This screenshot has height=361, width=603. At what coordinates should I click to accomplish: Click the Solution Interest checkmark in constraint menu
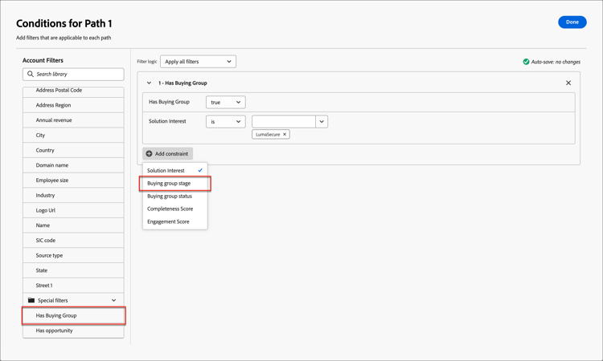click(x=200, y=170)
